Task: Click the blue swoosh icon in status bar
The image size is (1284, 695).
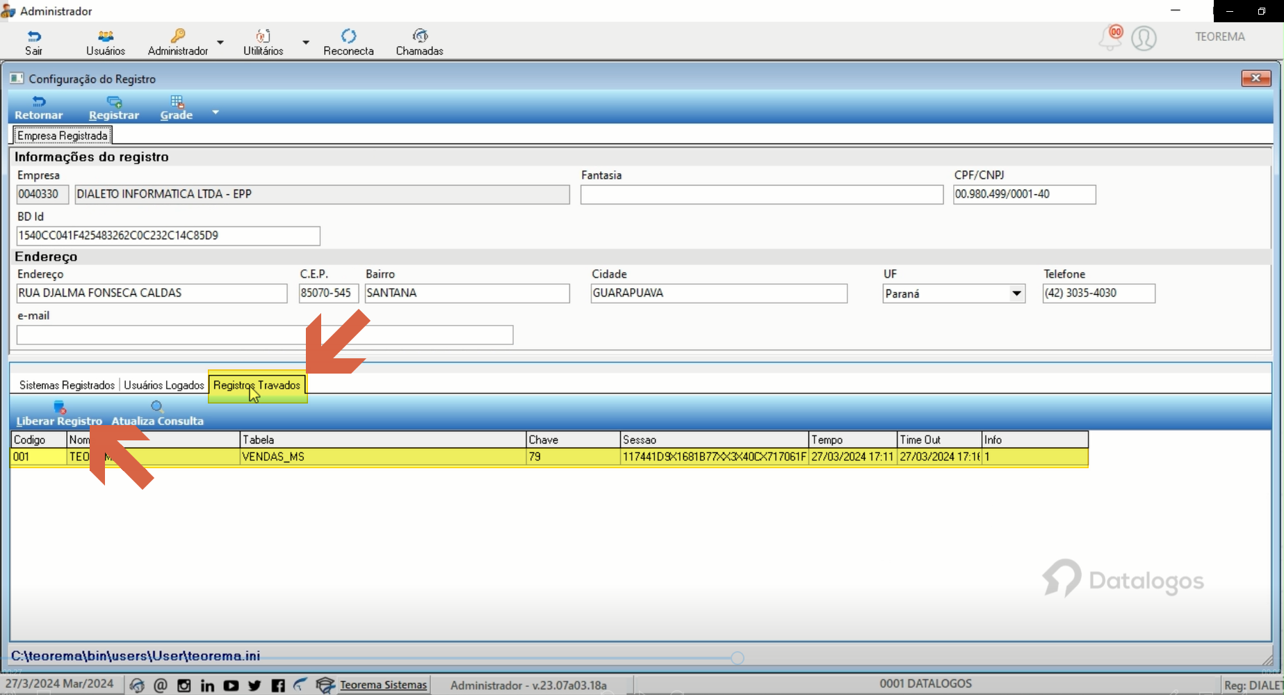Action: coord(300,685)
